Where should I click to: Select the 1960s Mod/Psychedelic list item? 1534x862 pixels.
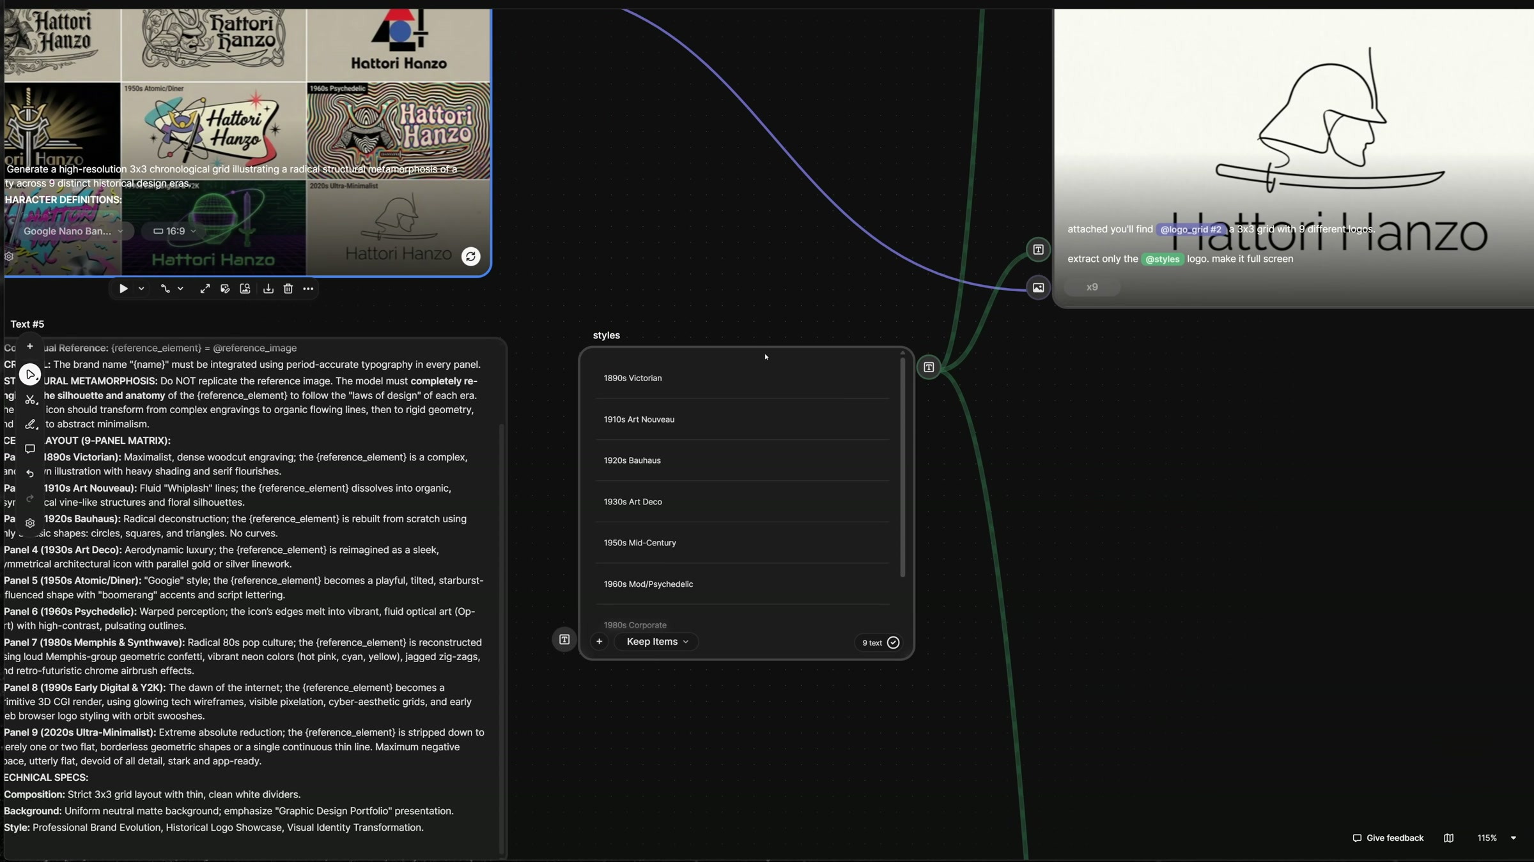742,584
